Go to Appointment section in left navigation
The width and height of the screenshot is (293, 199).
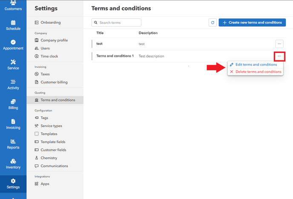pyautogui.click(x=13, y=42)
